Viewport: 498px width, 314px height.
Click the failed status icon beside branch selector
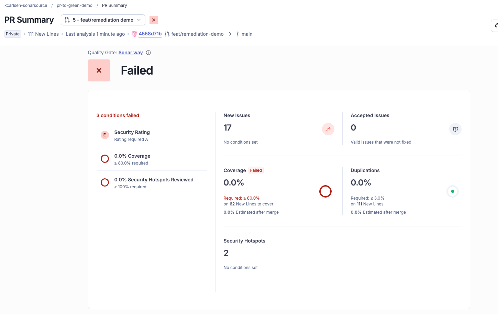click(154, 20)
